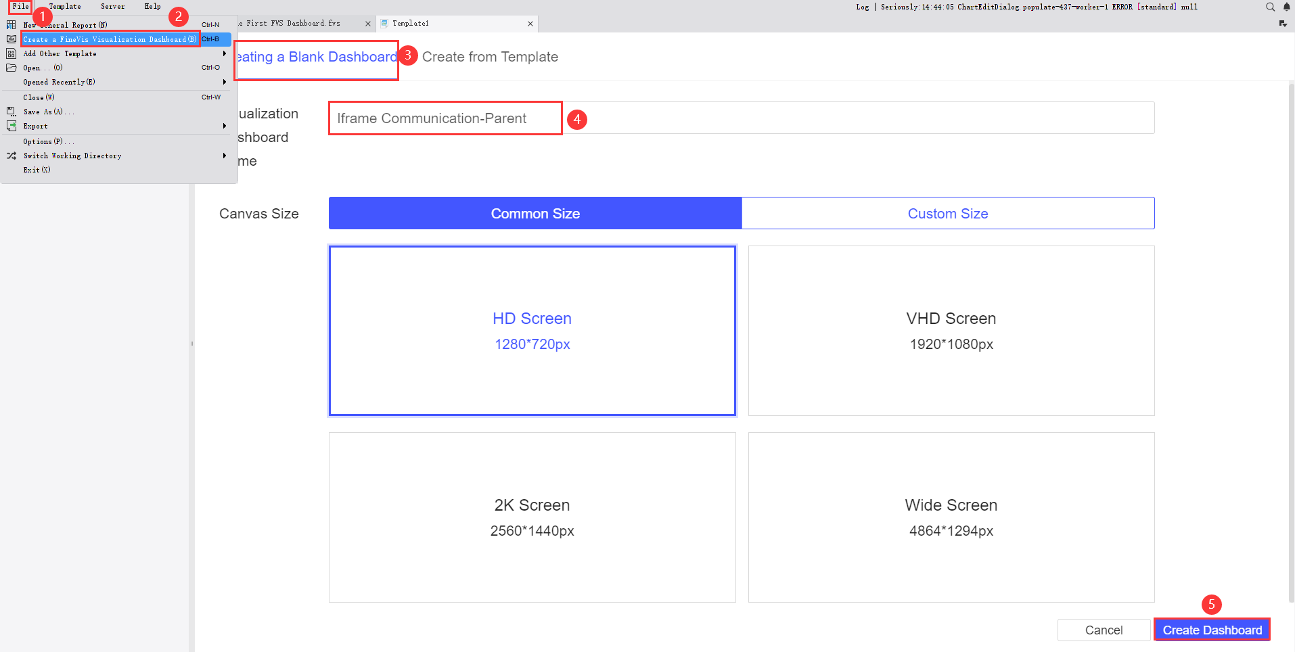
Task: Click the Export icon
Action: [11, 126]
